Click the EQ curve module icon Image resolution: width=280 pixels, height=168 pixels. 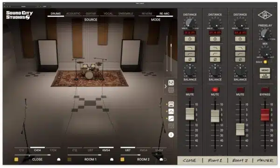pos(171,111)
